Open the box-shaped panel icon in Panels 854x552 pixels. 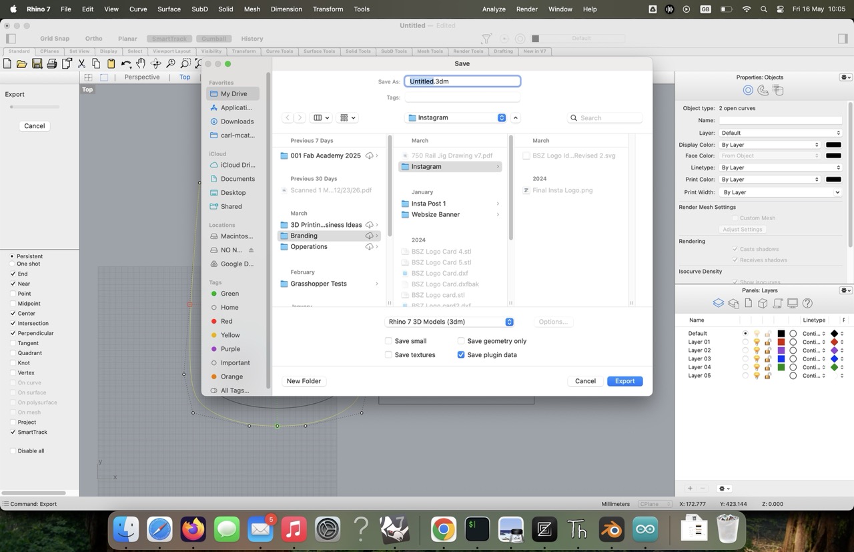(x=763, y=303)
